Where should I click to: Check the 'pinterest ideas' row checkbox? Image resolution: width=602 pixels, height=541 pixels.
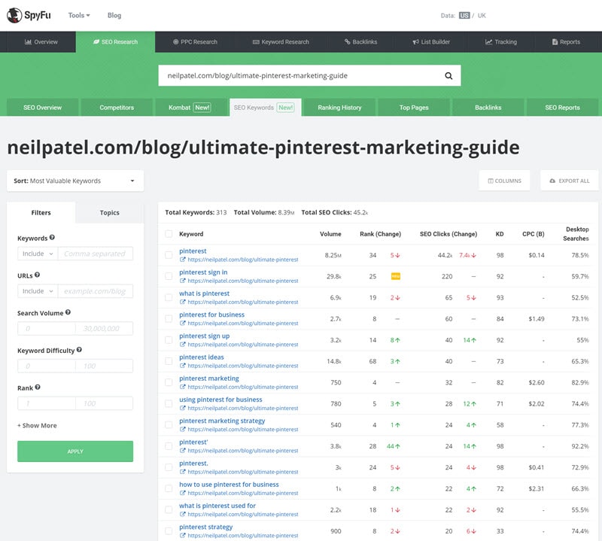[x=169, y=361]
